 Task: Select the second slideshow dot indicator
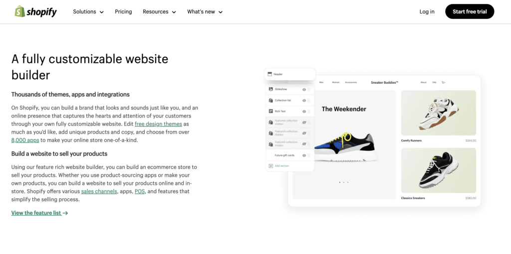344,182
